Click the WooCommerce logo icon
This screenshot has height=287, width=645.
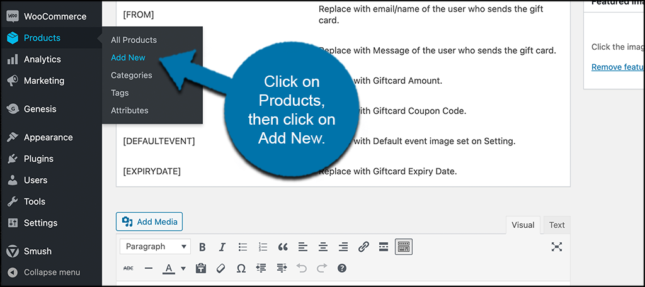pyautogui.click(x=13, y=16)
